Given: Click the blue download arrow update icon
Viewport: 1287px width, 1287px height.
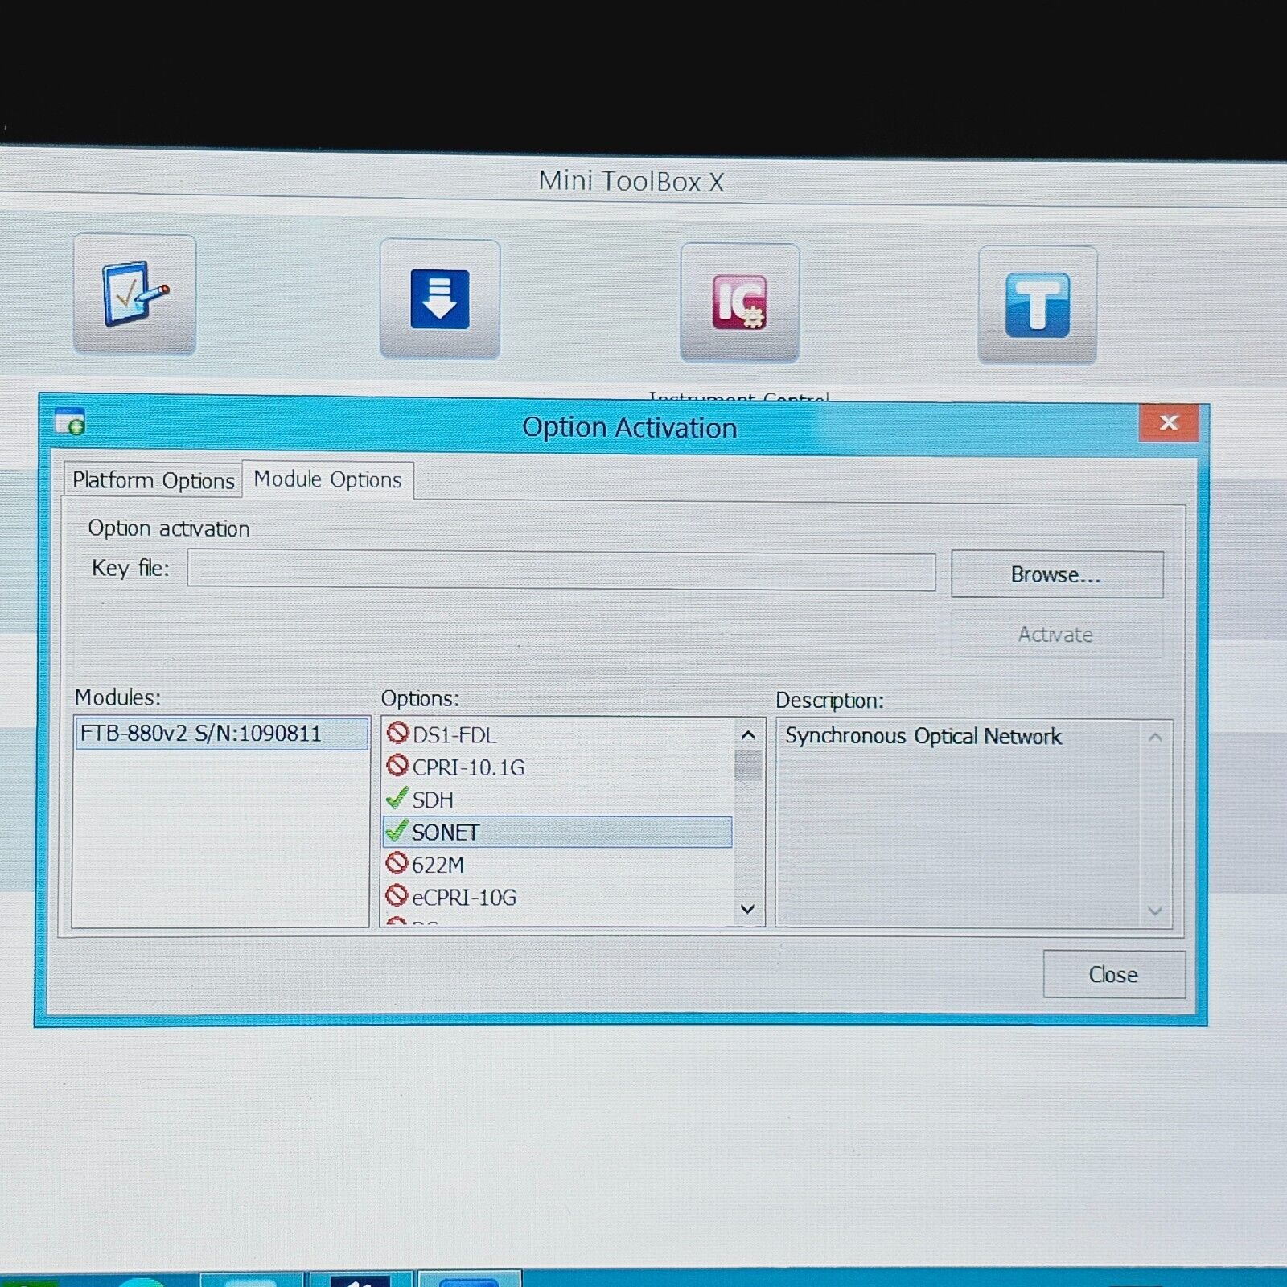Looking at the screenshot, I should click(x=439, y=299).
